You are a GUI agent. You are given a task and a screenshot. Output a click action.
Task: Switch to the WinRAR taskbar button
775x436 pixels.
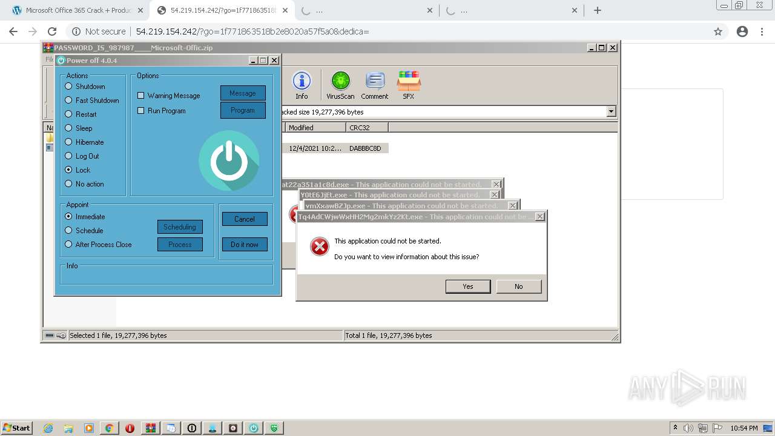tap(151, 428)
